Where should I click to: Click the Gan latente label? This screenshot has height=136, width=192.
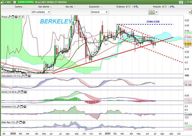click(44, 7)
